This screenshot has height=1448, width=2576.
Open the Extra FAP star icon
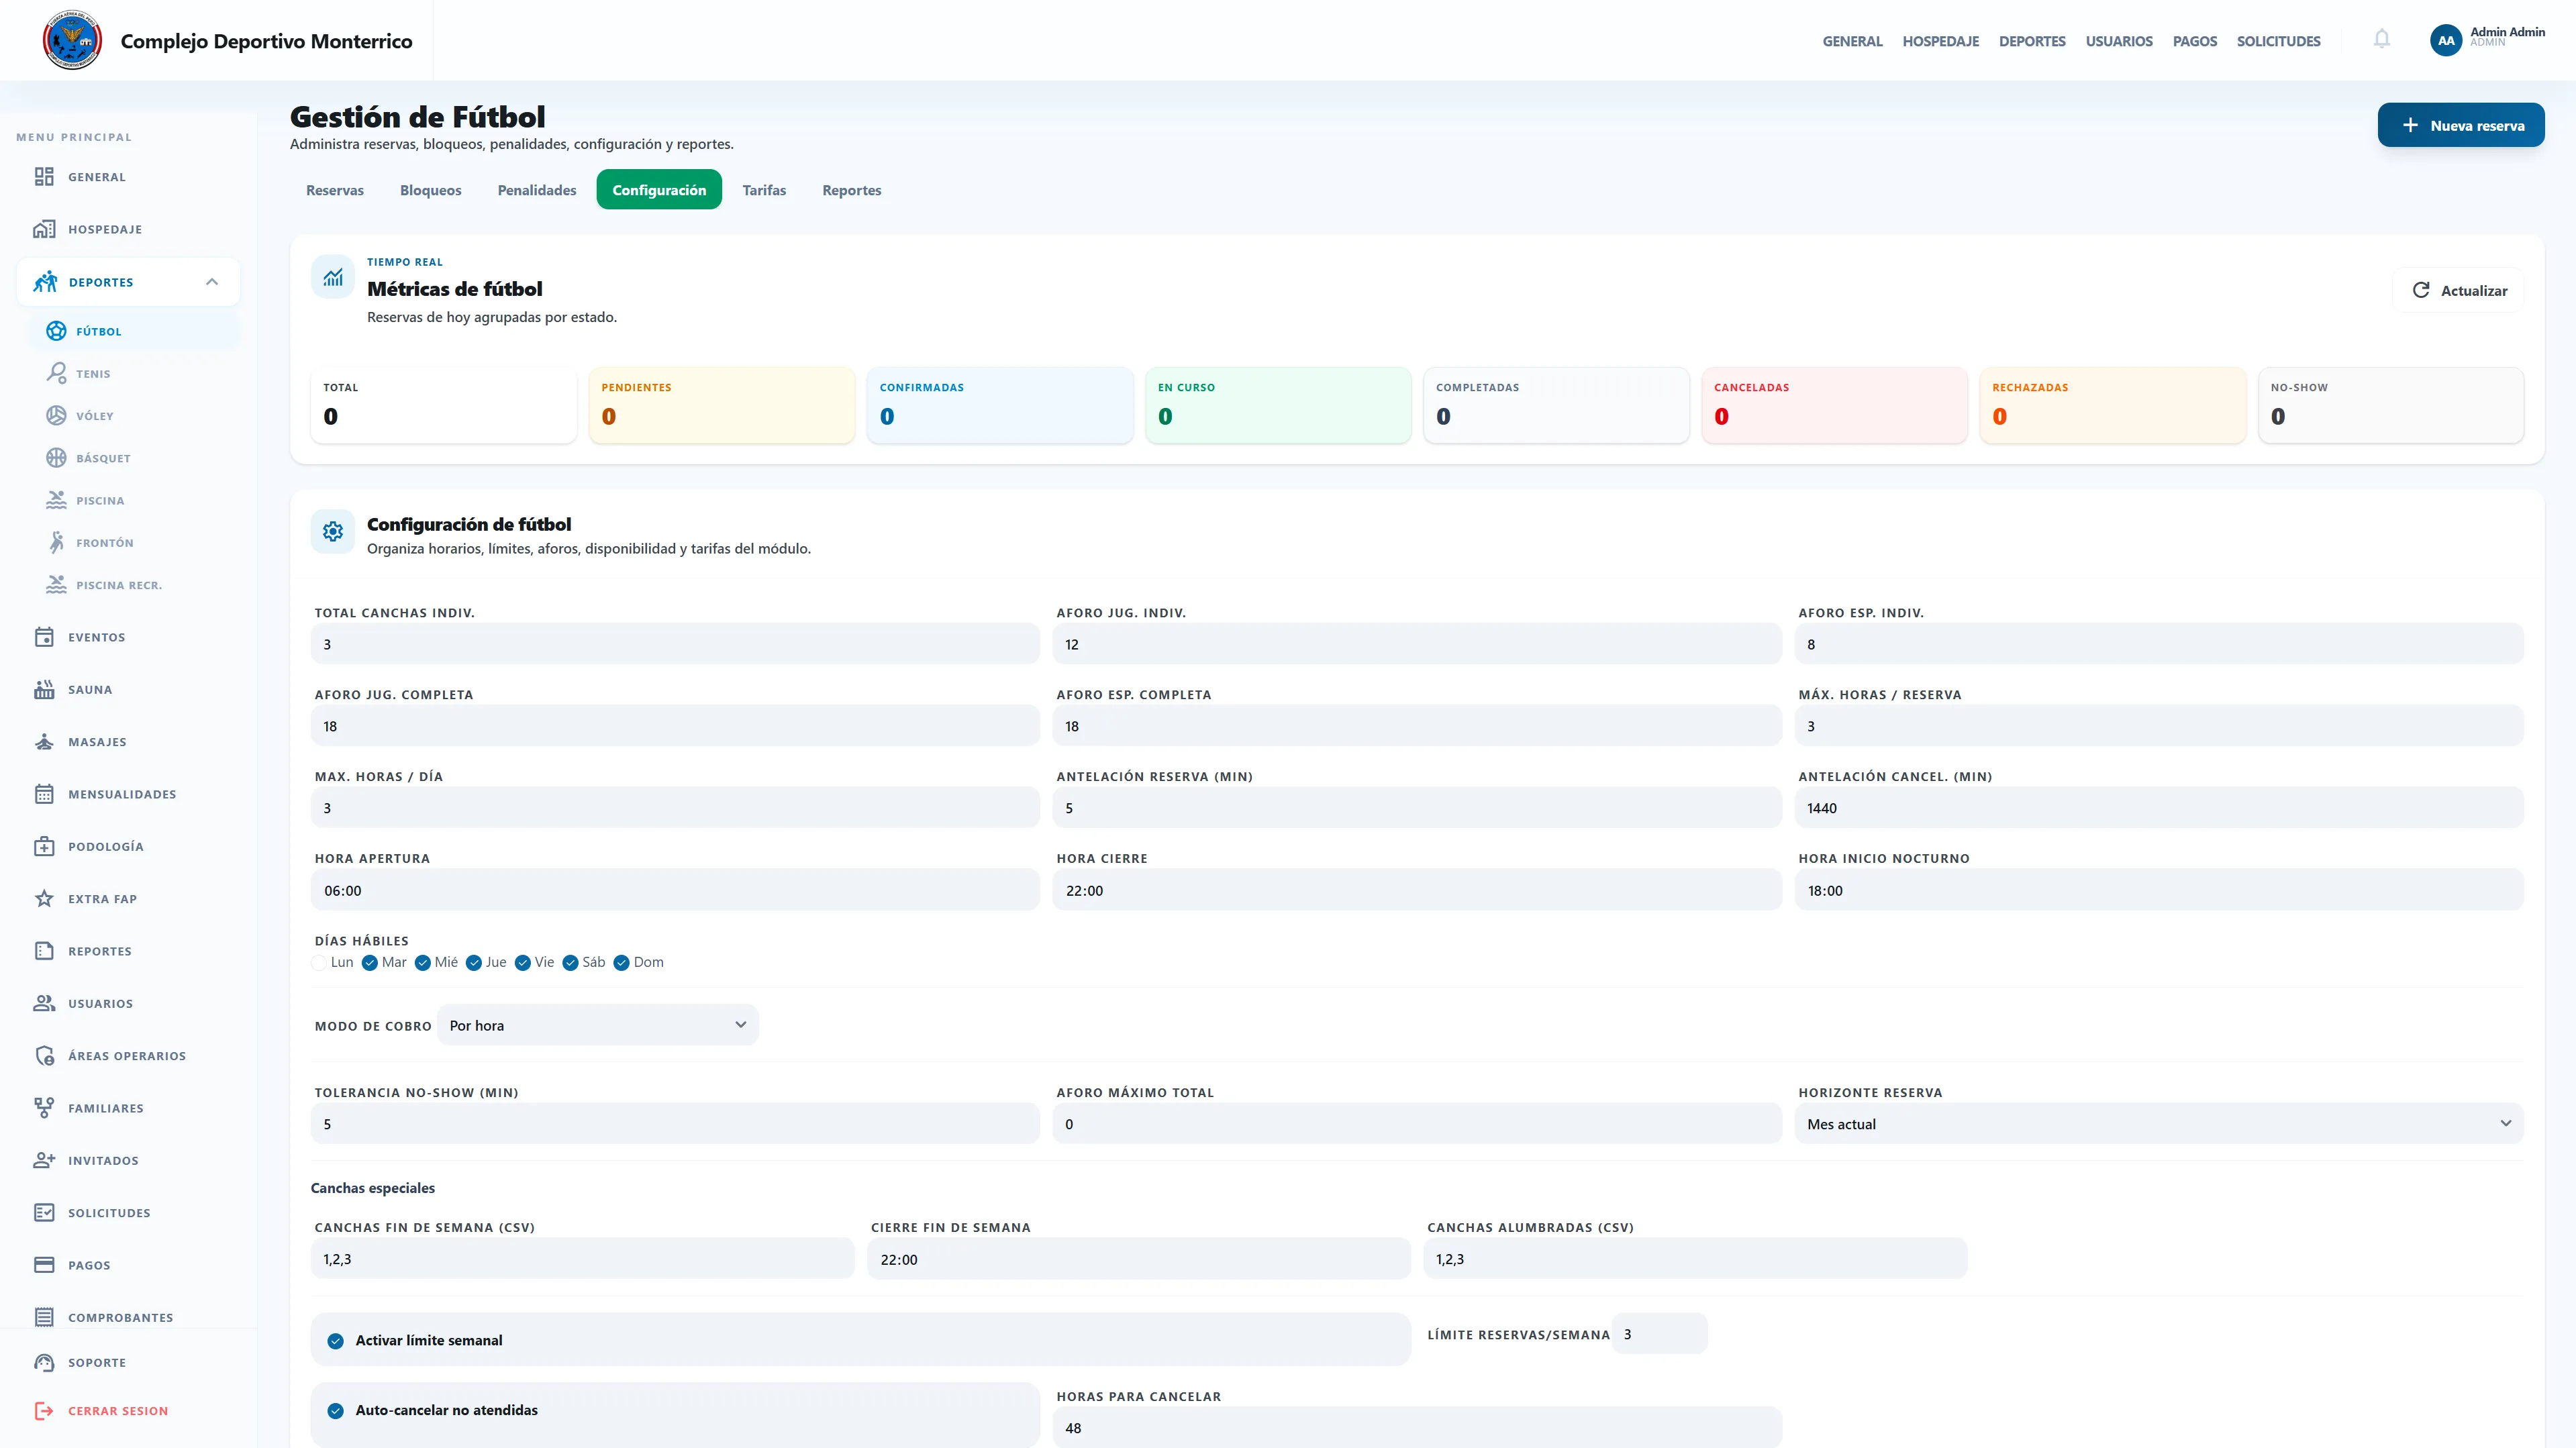44,898
